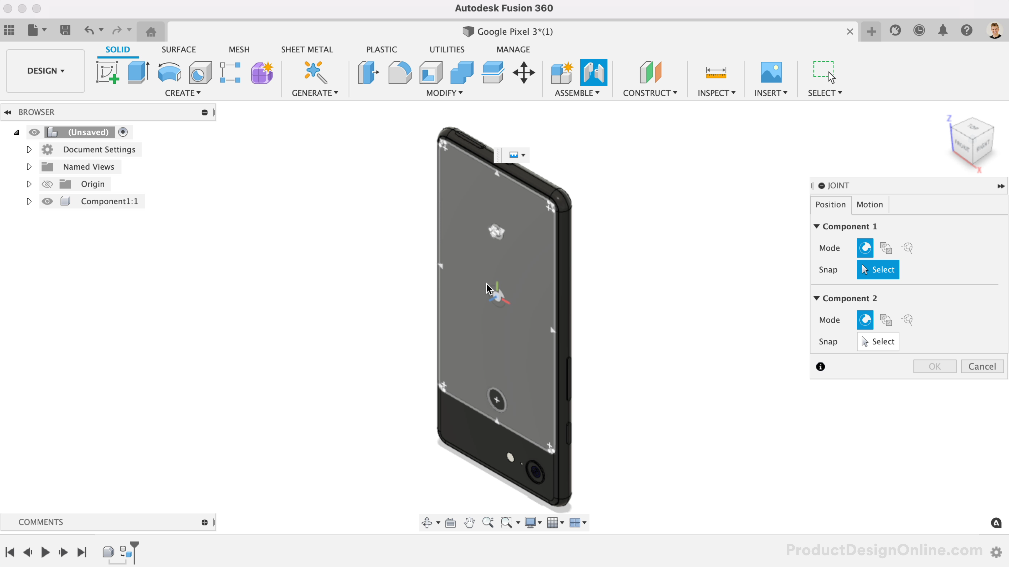
Task: Toggle visibility of Component1:1
Action: 47,201
